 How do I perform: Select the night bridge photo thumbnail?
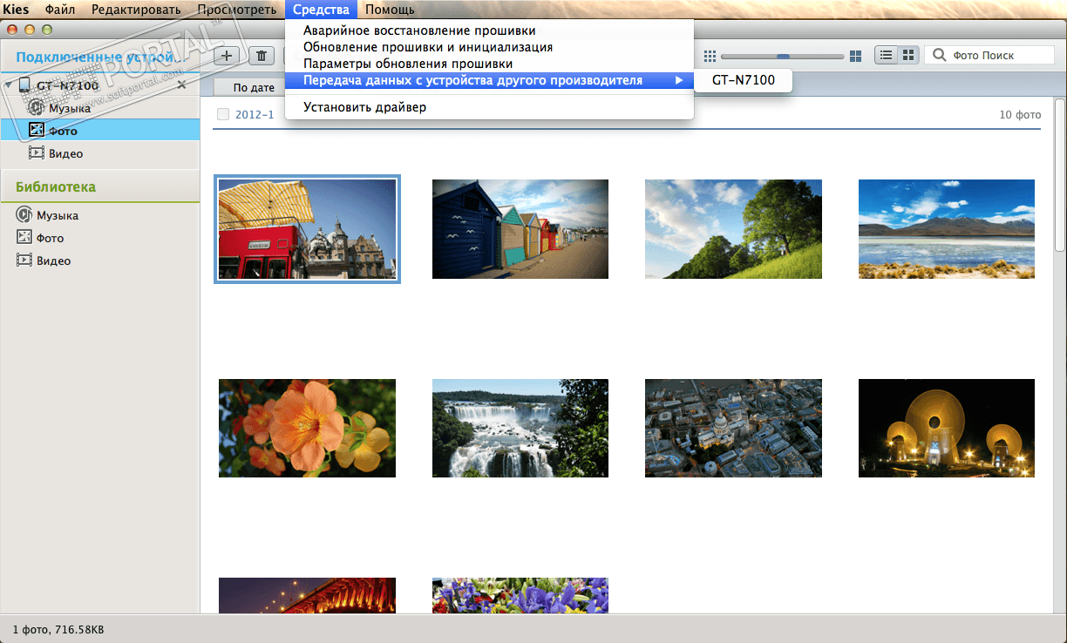(x=307, y=595)
